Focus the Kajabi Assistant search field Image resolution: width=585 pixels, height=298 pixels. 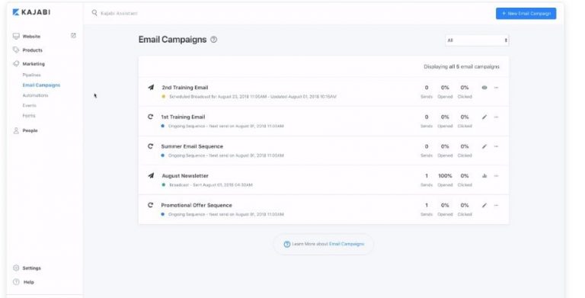coord(119,14)
